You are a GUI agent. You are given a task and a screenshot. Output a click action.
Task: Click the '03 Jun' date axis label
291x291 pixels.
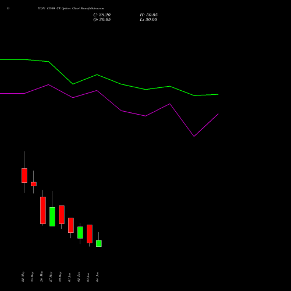[88, 277]
